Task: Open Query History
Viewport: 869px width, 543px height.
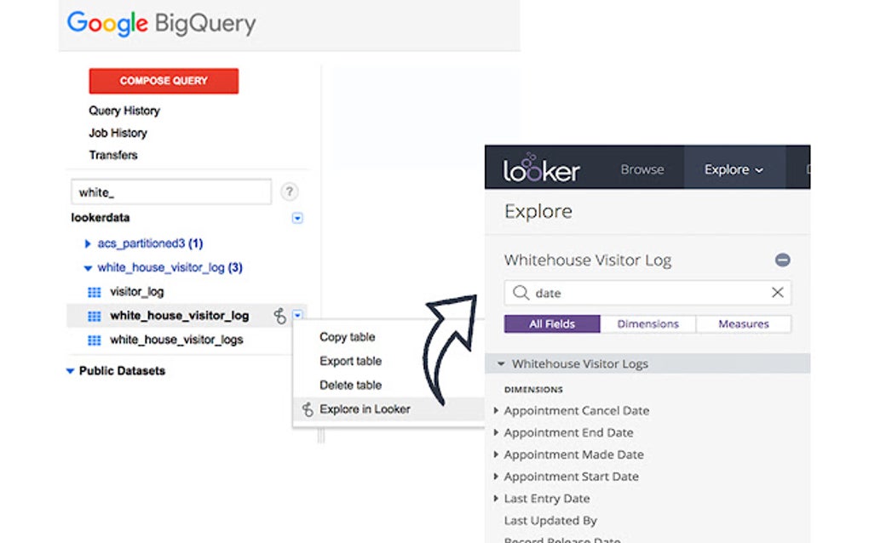Action: [x=124, y=111]
